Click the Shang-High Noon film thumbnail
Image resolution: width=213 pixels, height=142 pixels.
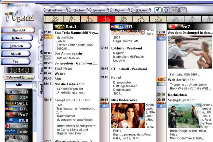[x=185, y=115]
